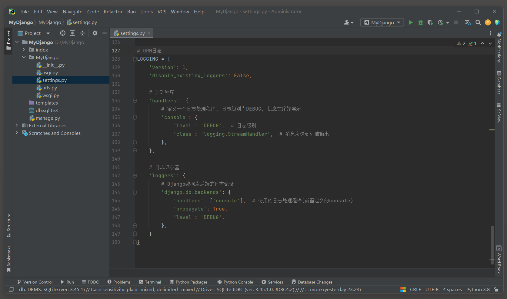Screen dimensions: 507x299
Task: Toggle the Structure tool window
Action: click(x=8, y=225)
